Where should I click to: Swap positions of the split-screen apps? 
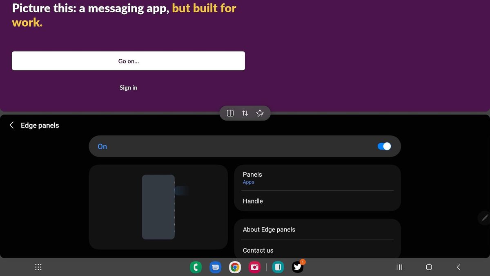coord(245,113)
